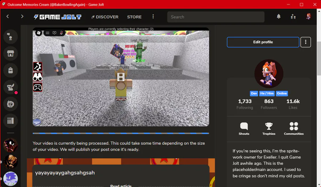Click the Edit profile button
The width and height of the screenshot is (321, 187).
(263, 42)
